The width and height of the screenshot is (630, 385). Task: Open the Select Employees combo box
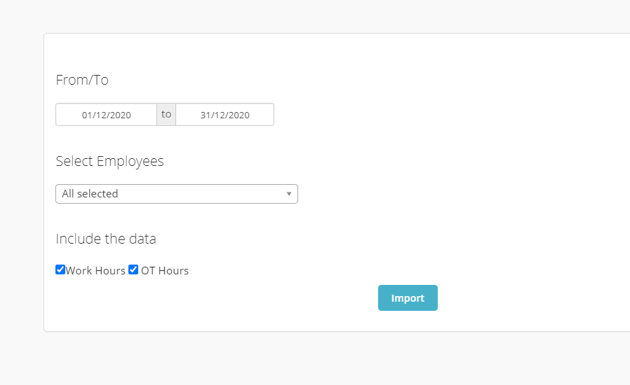pos(177,194)
